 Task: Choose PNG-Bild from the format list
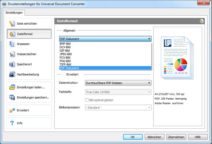tap(105, 61)
